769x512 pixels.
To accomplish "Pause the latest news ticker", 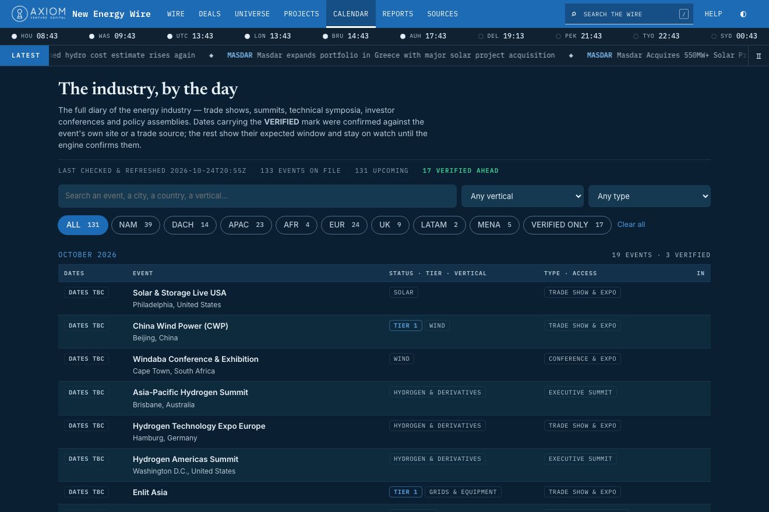I will (x=759, y=56).
